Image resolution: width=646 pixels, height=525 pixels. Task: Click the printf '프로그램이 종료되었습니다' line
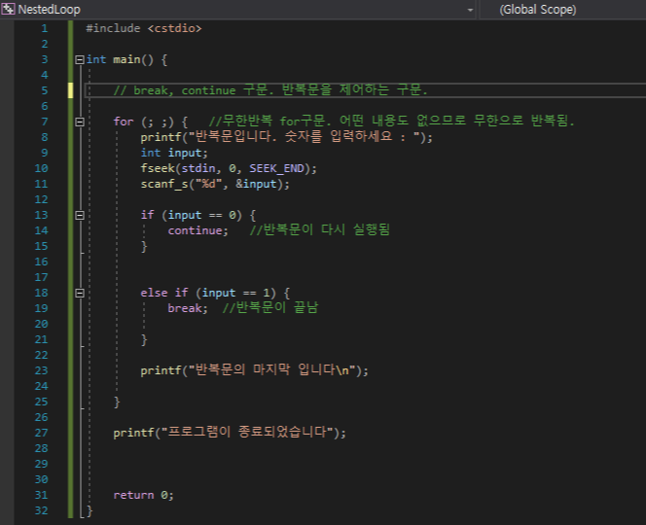pyautogui.click(x=230, y=433)
